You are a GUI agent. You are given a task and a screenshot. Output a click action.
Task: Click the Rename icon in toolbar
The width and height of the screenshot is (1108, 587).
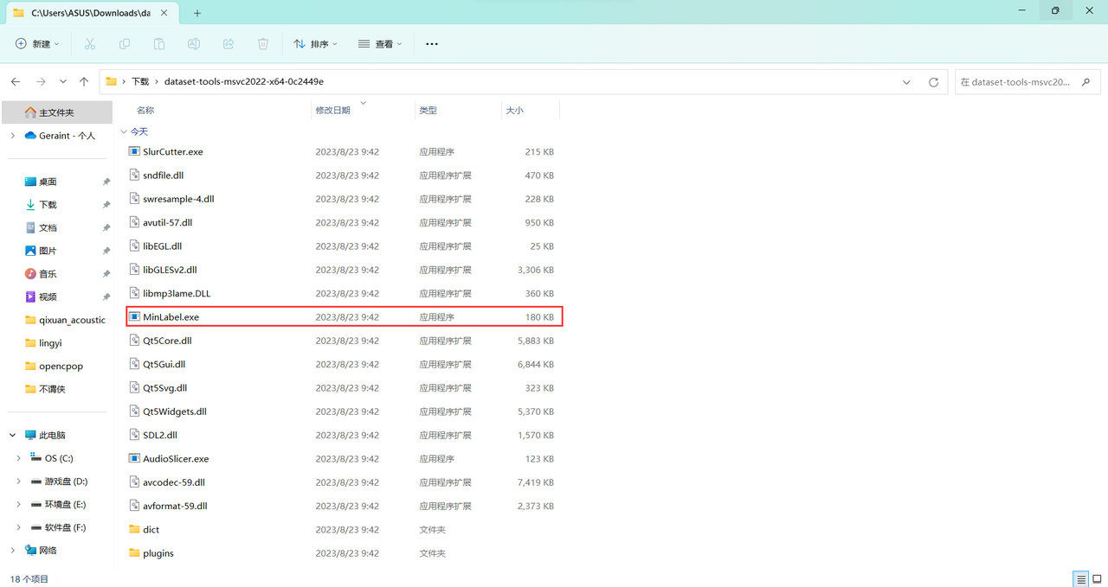[194, 44]
